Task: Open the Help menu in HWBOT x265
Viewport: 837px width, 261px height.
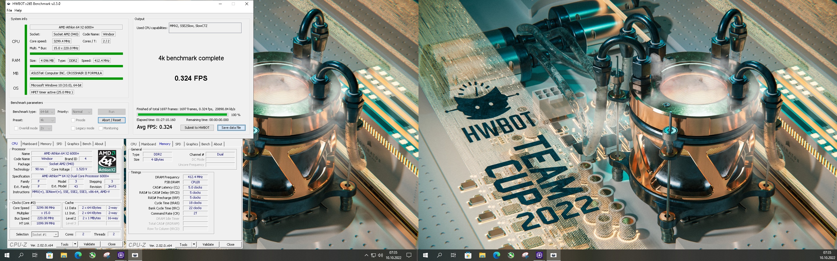Action: coord(18,10)
